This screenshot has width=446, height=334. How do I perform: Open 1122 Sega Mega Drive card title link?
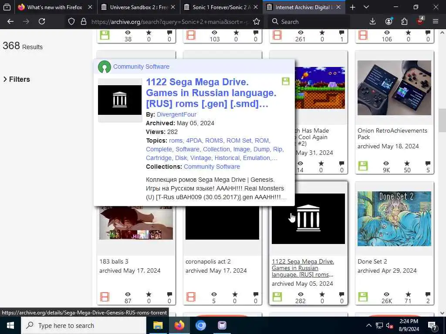[x=303, y=268]
